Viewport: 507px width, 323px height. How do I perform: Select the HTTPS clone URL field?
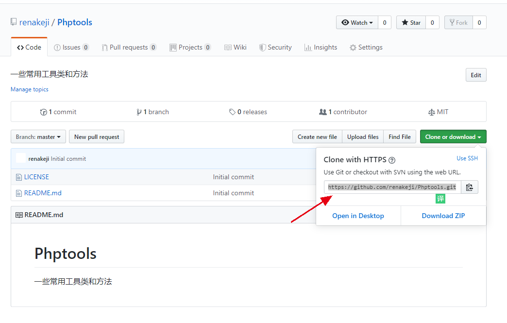(392, 187)
